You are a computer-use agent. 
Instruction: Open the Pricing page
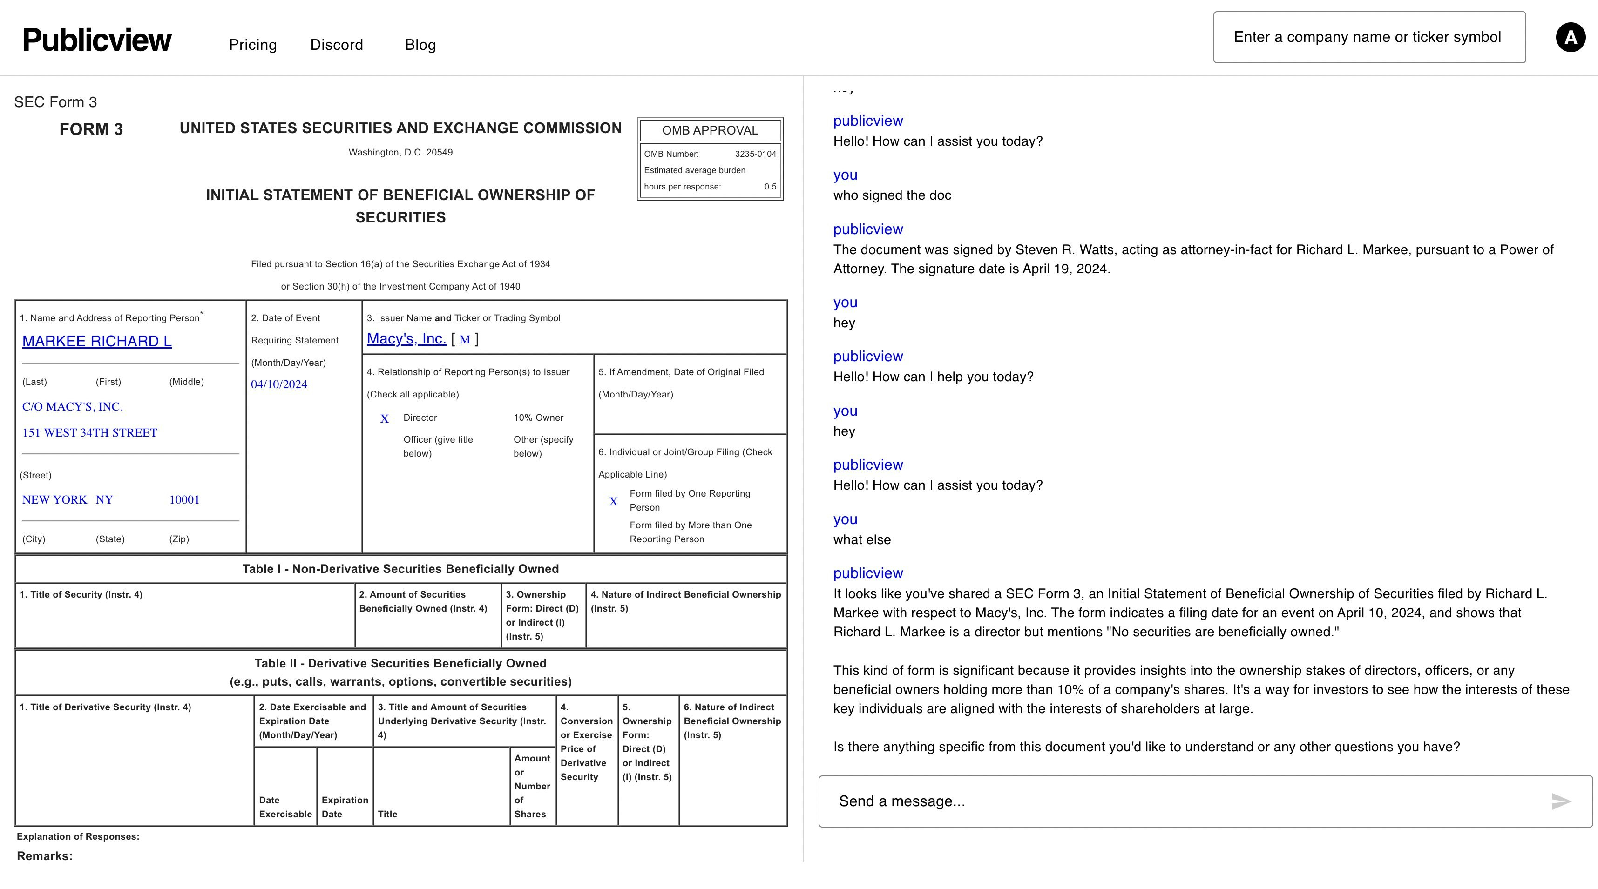click(252, 45)
